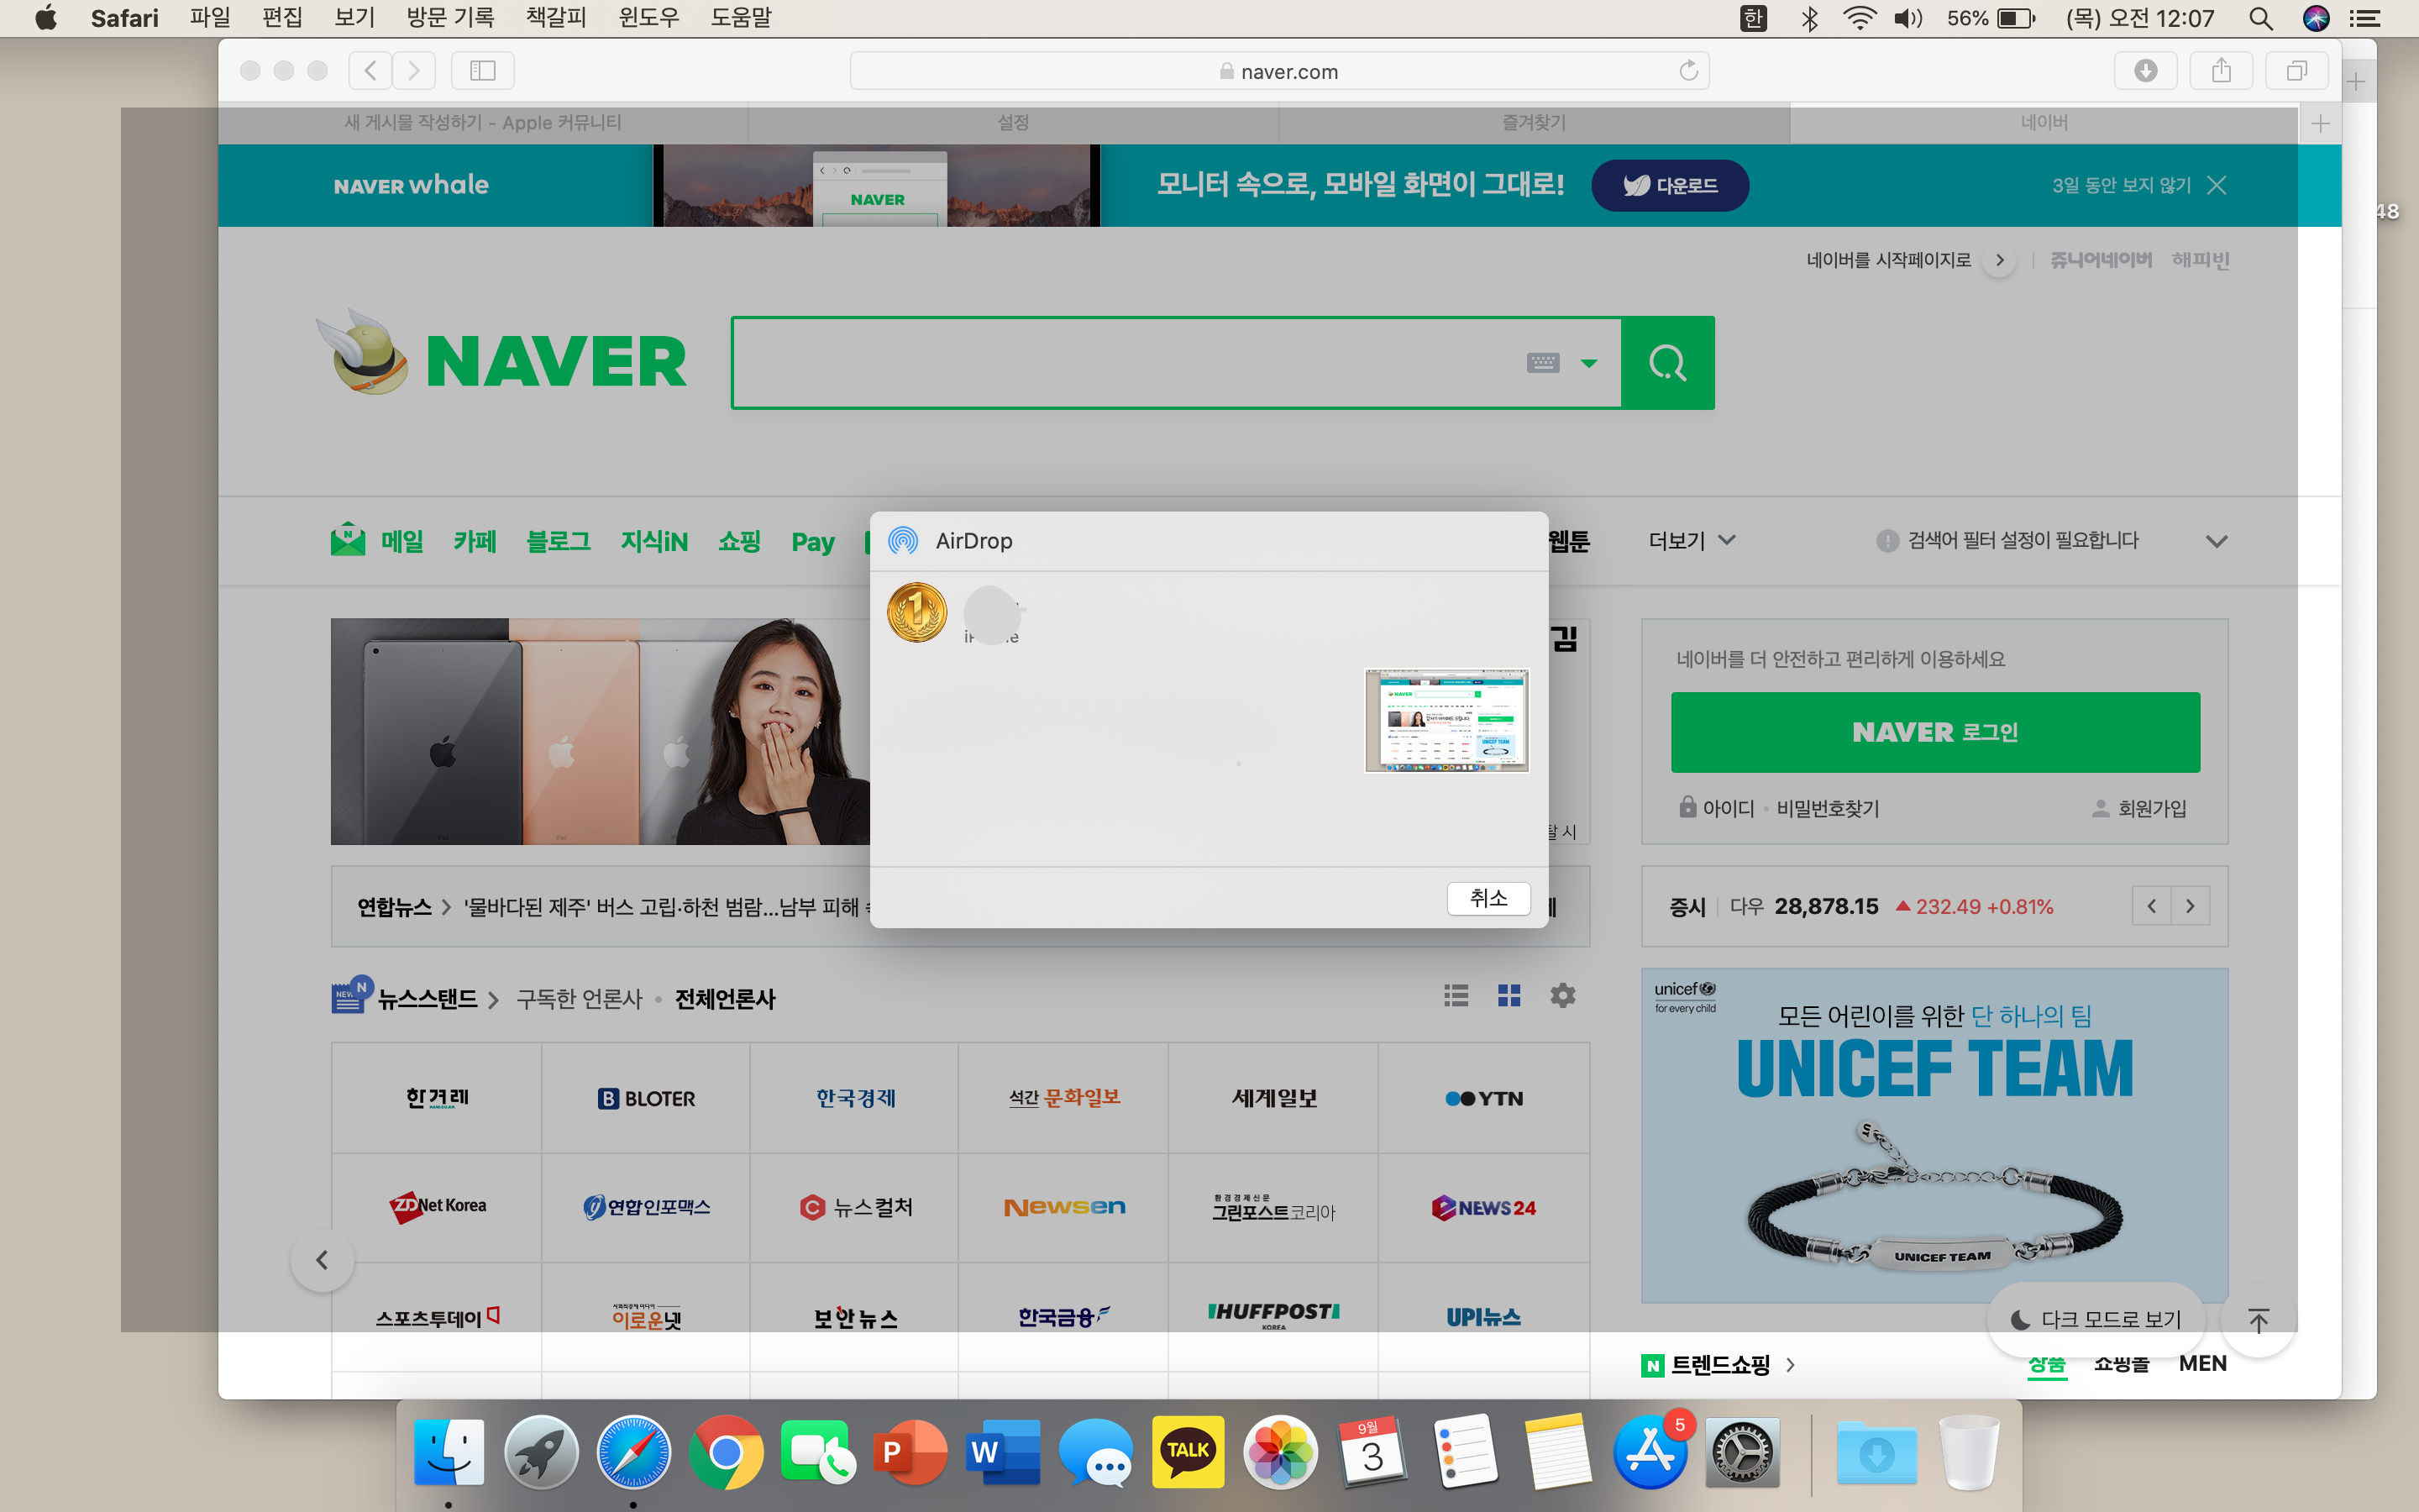This screenshot has width=2419, height=1512.
Task: Click the green Naver search button
Action: [x=1666, y=363]
